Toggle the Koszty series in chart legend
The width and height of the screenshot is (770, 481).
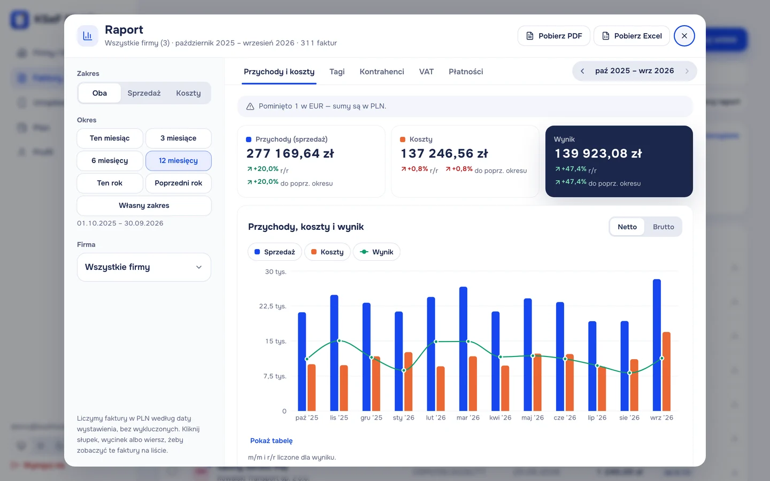click(x=327, y=252)
